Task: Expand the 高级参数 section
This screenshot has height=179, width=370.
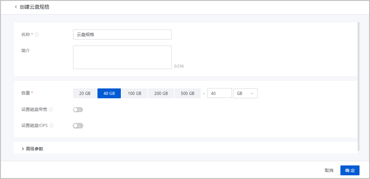Action: 33,149
